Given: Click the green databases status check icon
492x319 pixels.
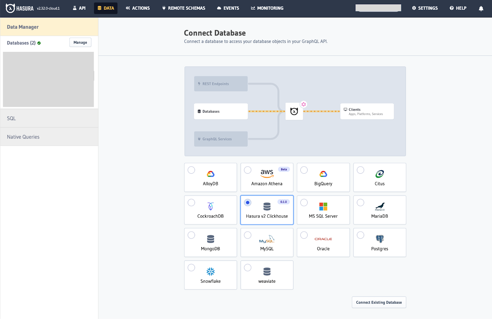Looking at the screenshot, I should click(x=39, y=43).
